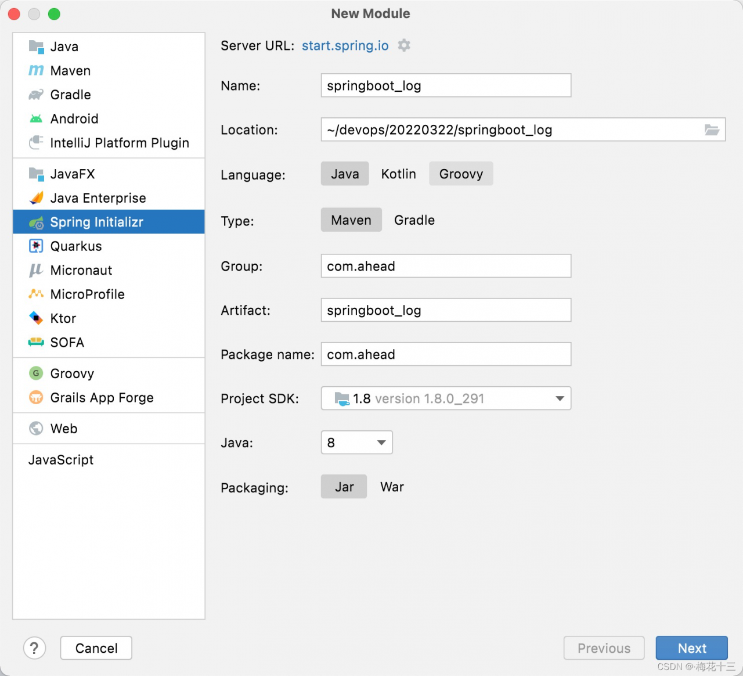
Task: Click the Group input field
Action: [446, 266]
